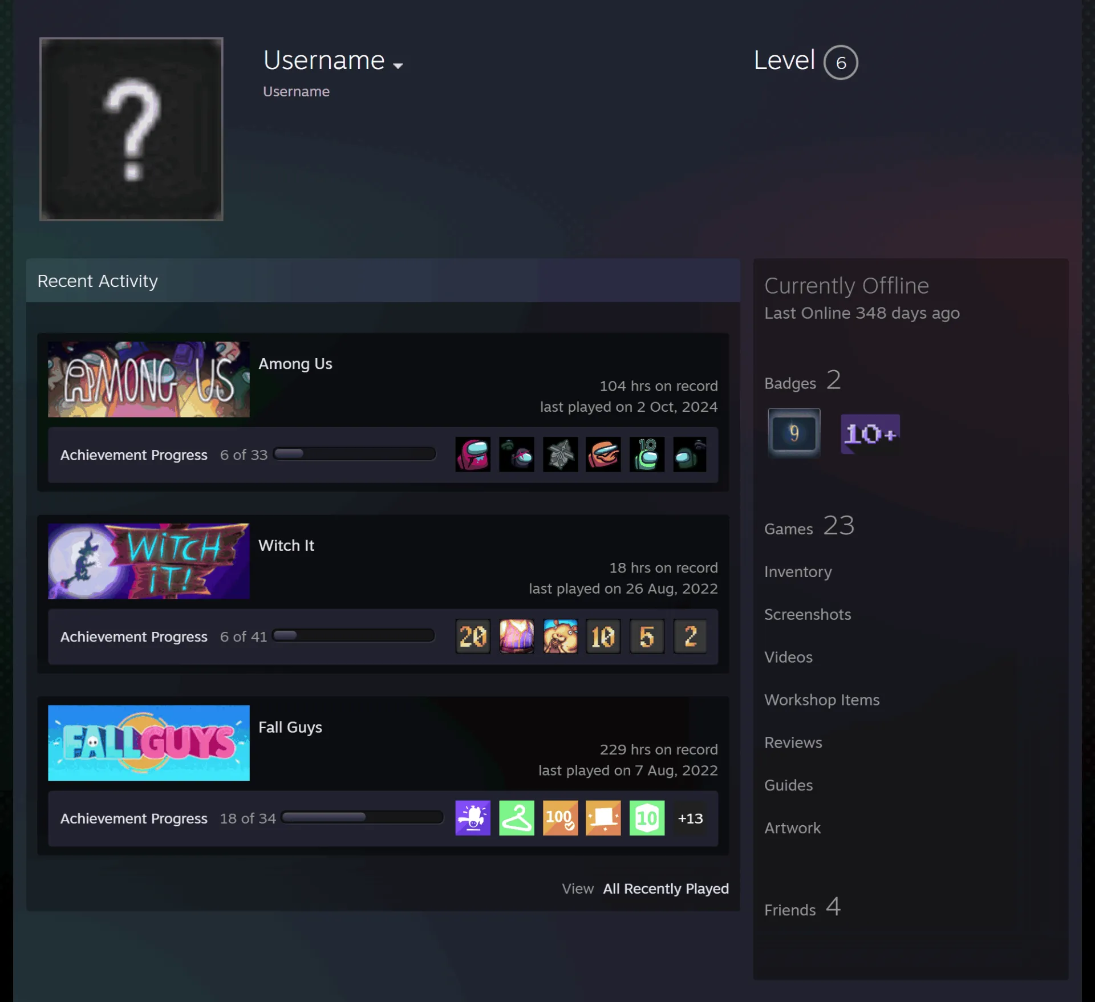Open the Screenshots profile section

tap(808, 615)
